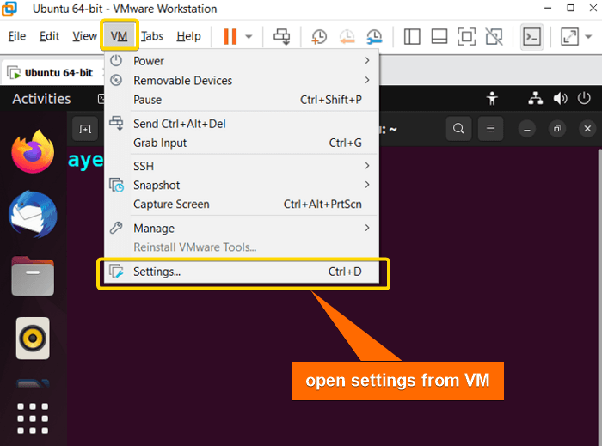
Task: Open Settings... from the VM menu
Action: (242, 272)
